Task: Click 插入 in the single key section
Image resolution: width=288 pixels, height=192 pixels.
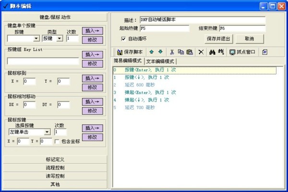Action: point(92,31)
